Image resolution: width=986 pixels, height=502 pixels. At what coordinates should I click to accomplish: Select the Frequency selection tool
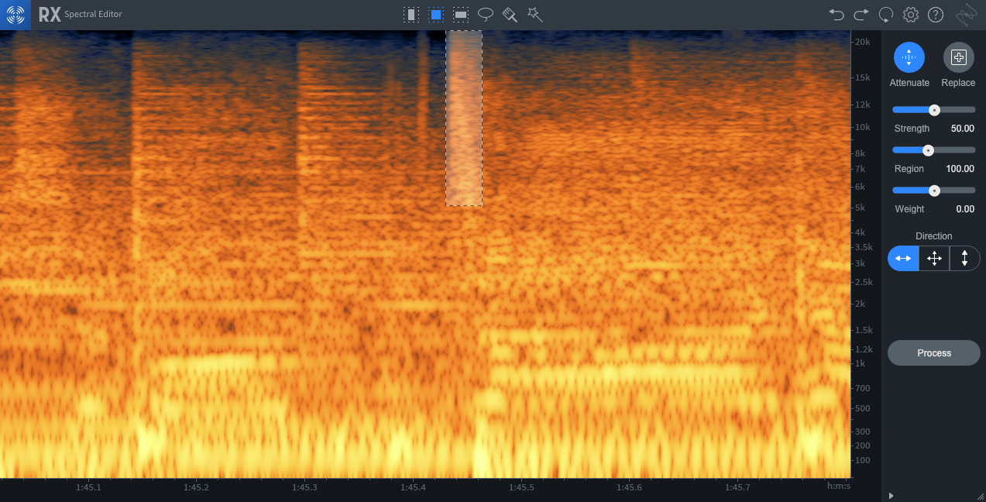461,15
